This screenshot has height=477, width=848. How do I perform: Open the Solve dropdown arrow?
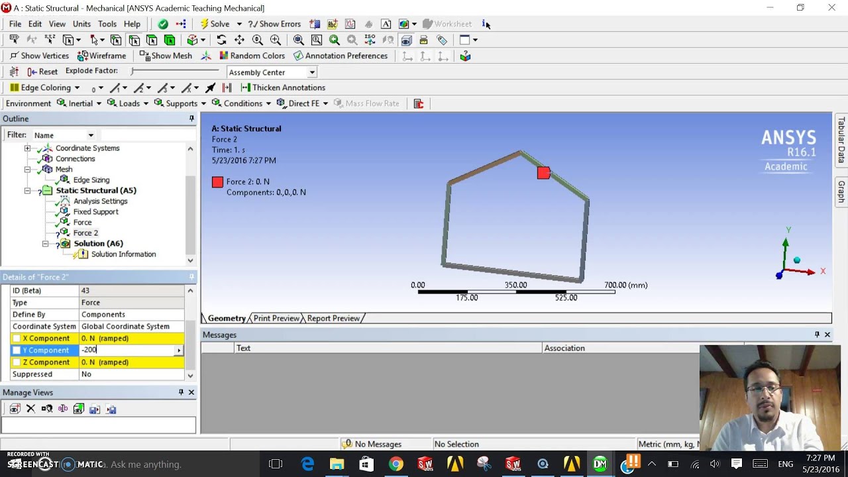click(239, 24)
